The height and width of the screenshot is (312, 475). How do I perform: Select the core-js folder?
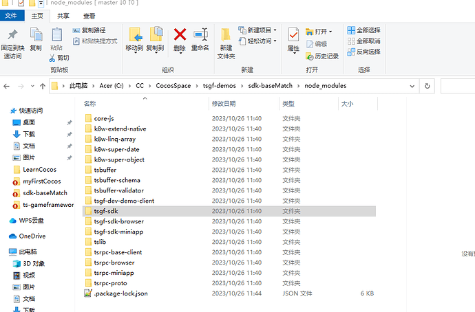click(x=104, y=118)
